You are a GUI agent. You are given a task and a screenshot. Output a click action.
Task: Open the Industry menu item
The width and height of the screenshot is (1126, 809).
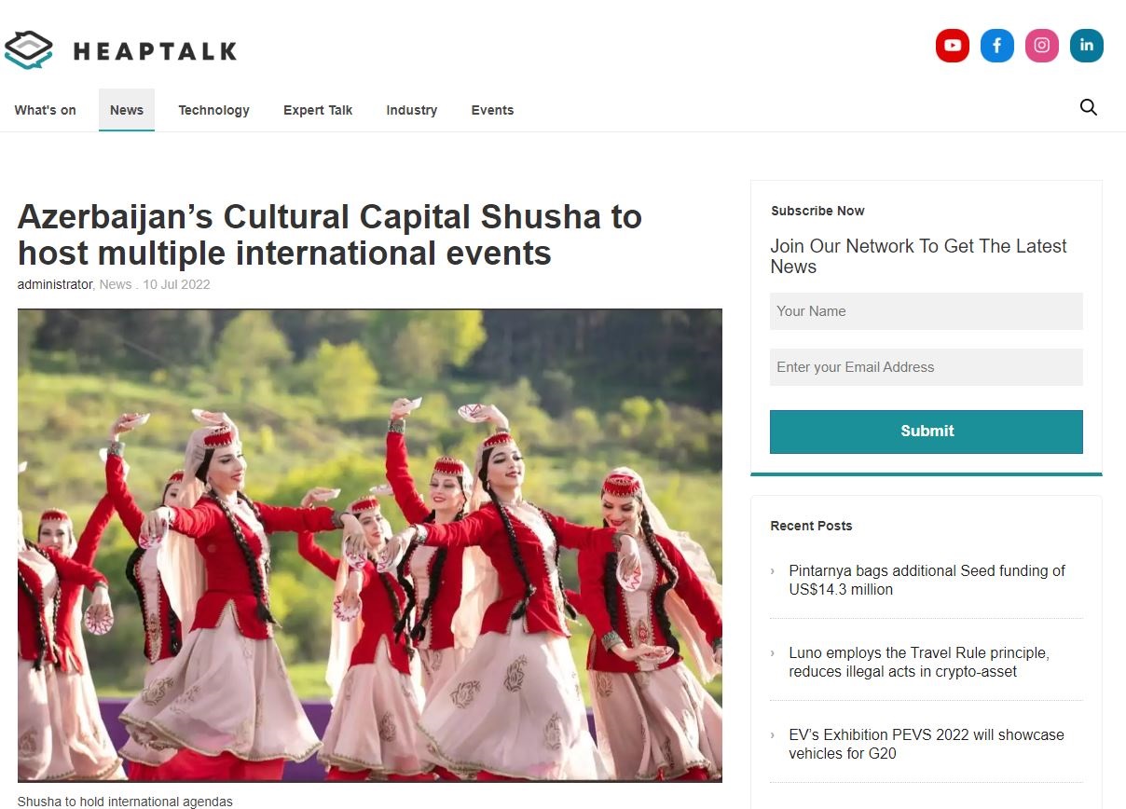pyautogui.click(x=412, y=110)
